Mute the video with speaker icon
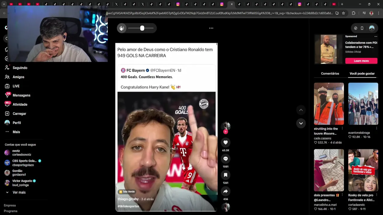This screenshot has height=215, width=383. pyautogui.click(x=121, y=28)
